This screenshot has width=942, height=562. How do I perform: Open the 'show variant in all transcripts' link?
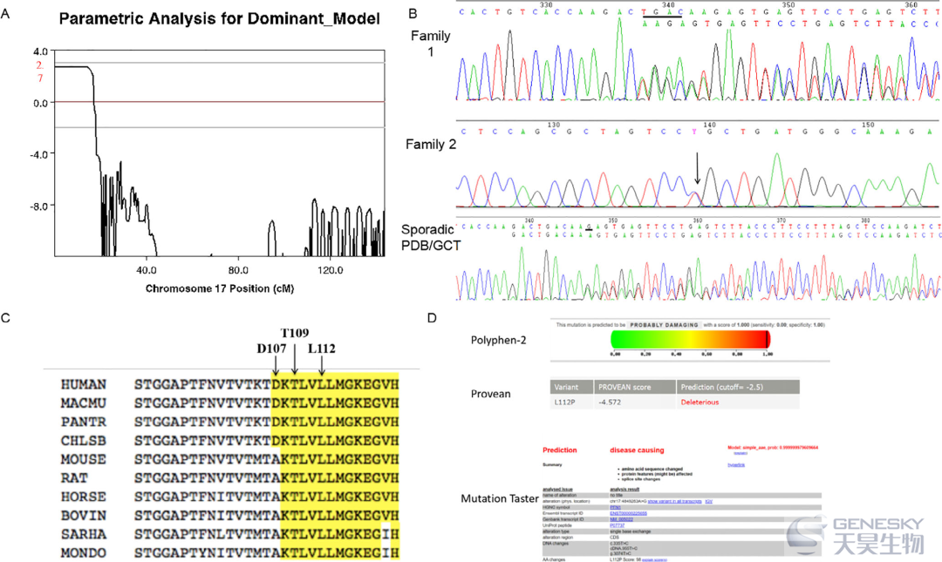674,501
